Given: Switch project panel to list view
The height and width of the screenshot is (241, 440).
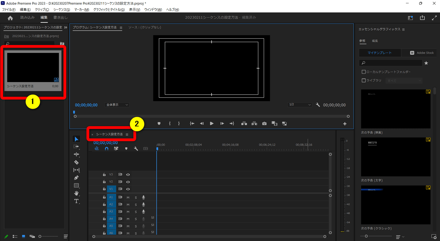Looking at the screenshot, I should point(15,236).
